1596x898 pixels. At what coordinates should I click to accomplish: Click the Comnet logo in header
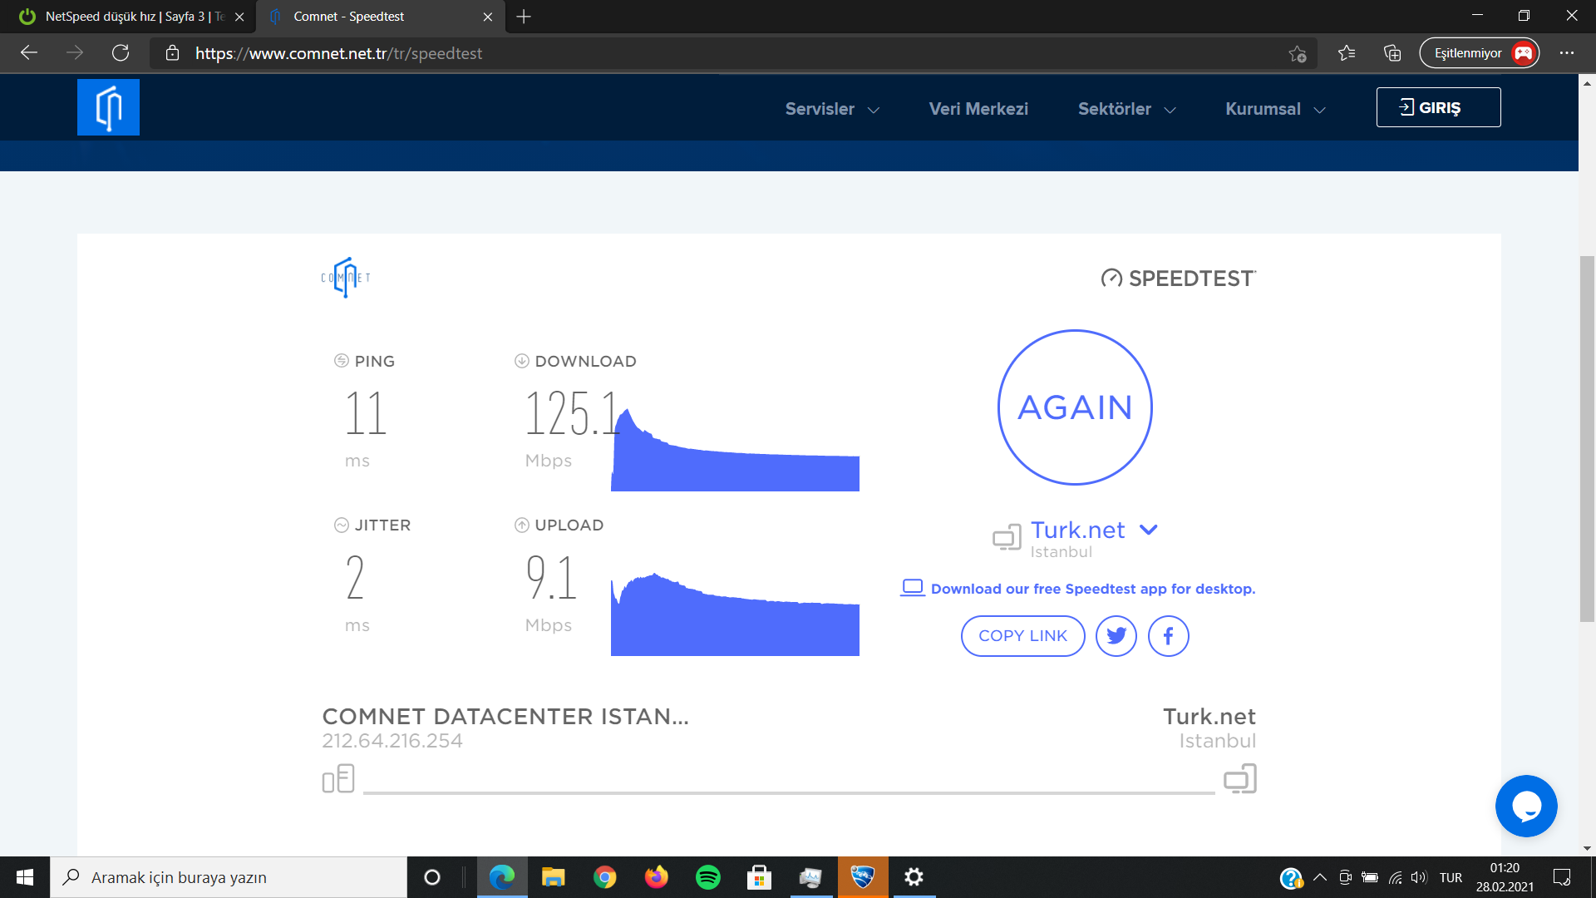click(x=108, y=107)
